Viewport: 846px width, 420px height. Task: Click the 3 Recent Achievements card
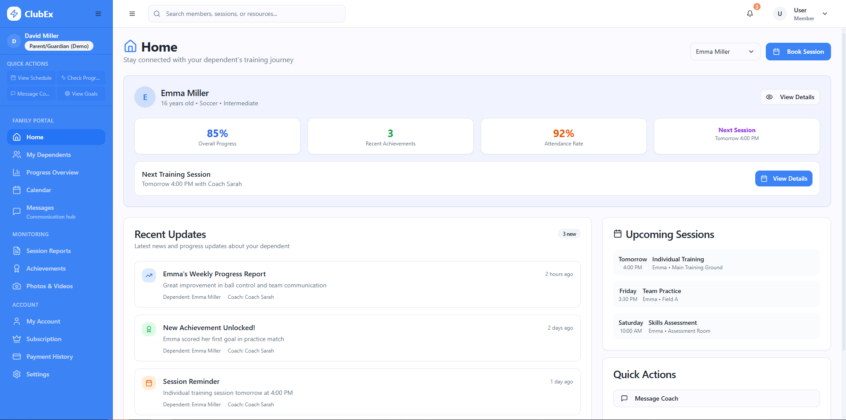(390, 136)
